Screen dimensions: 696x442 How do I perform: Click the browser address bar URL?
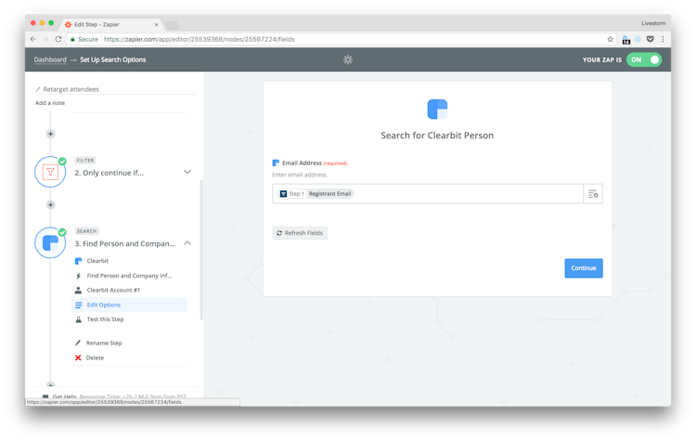pyautogui.click(x=199, y=39)
